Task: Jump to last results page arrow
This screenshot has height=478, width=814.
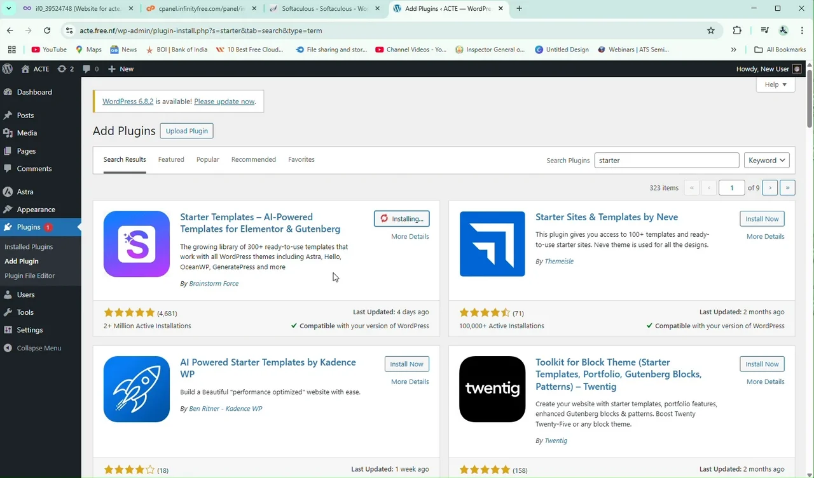Action: click(787, 188)
